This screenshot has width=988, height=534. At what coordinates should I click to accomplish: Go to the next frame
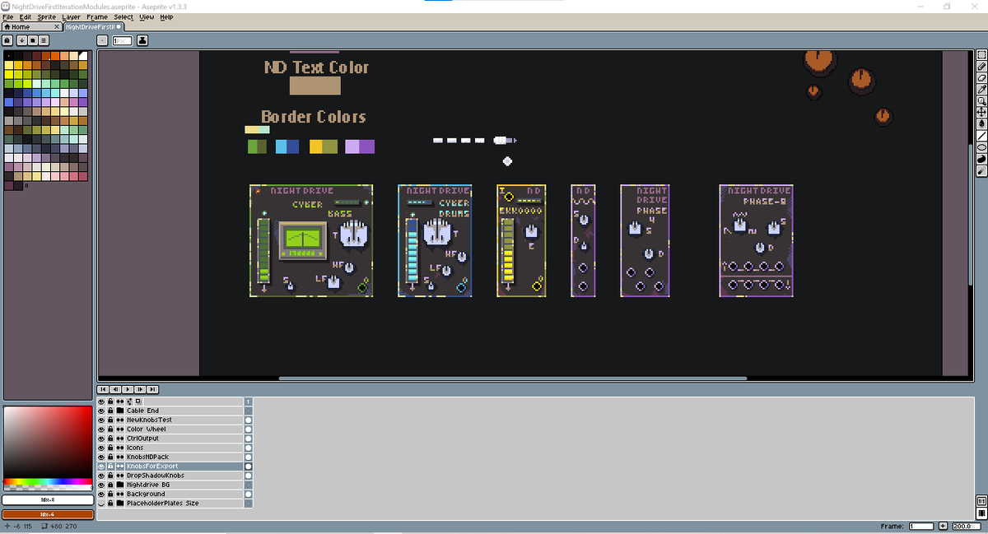click(x=140, y=389)
